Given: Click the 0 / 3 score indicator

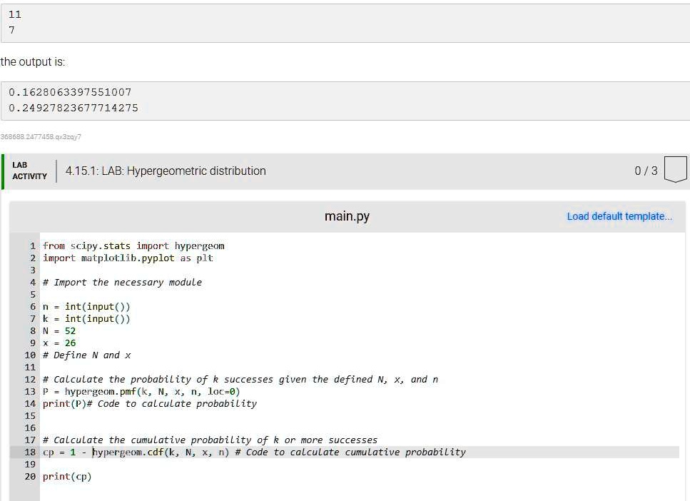Looking at the screenshot, I should pos(646,171).
